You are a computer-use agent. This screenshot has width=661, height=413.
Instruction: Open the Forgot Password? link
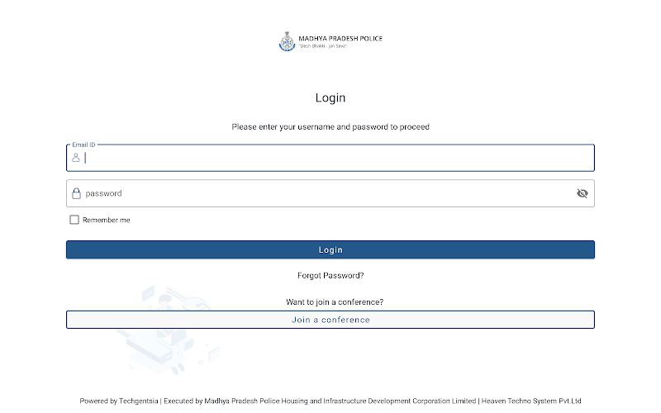coord(330,275)
